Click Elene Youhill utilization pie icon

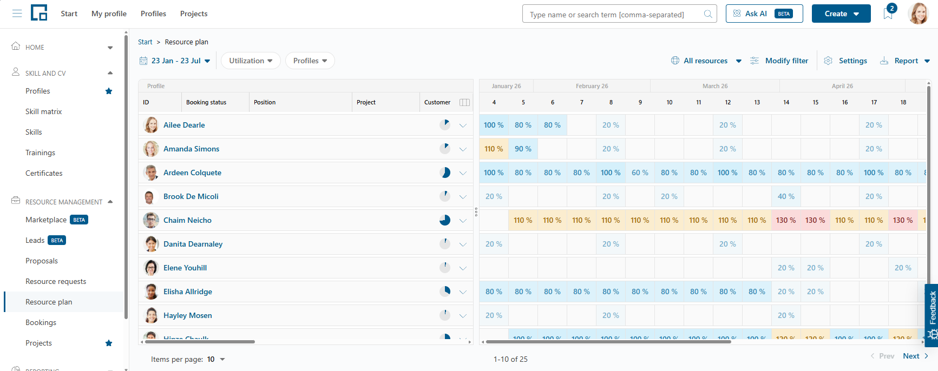click(x=445, y=268)
